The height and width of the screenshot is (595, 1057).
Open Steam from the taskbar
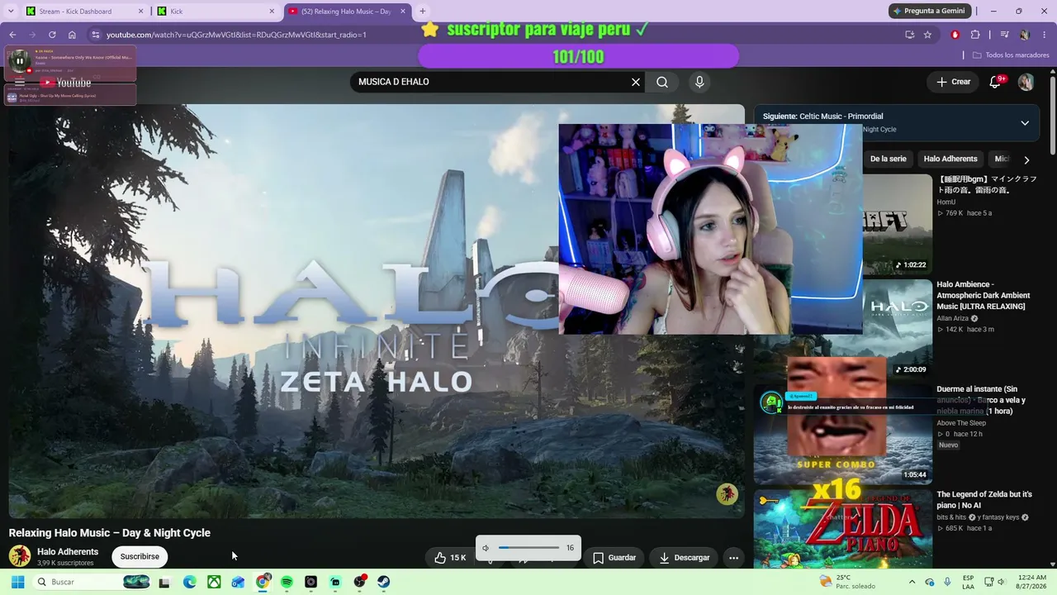tap(384, 582)
